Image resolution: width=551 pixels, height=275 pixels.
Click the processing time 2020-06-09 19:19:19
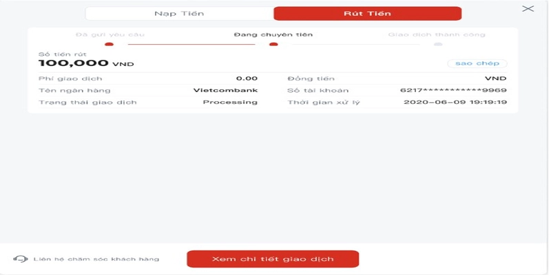pyautogui.click(x=455, y=102)
